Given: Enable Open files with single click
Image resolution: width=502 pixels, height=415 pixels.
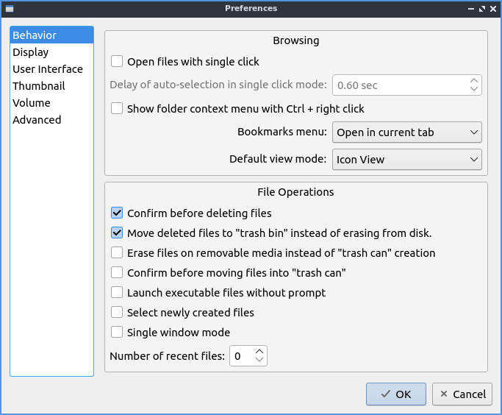Looking at the screenshot, I should (117, 62).
